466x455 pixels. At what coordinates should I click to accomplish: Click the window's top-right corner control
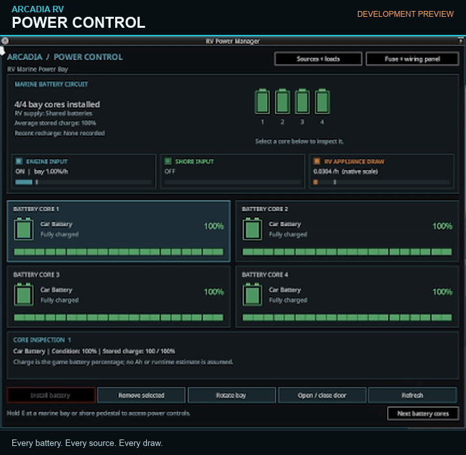[x=461, y=41]
